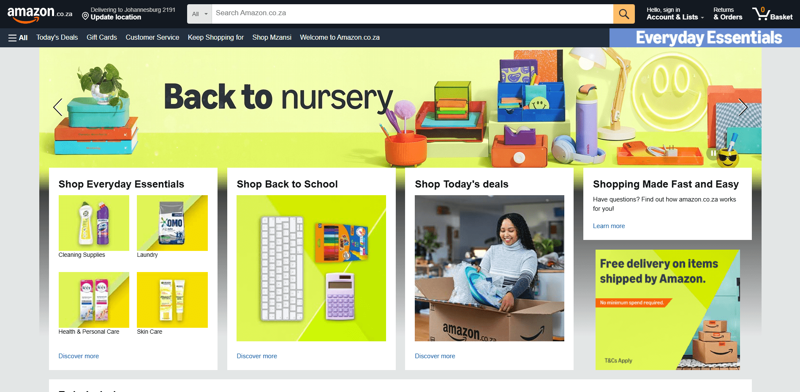Viewport: 800px width, 392px height.
Task: Advance to next banner slide arrow
Action: [x=743, y=107]
